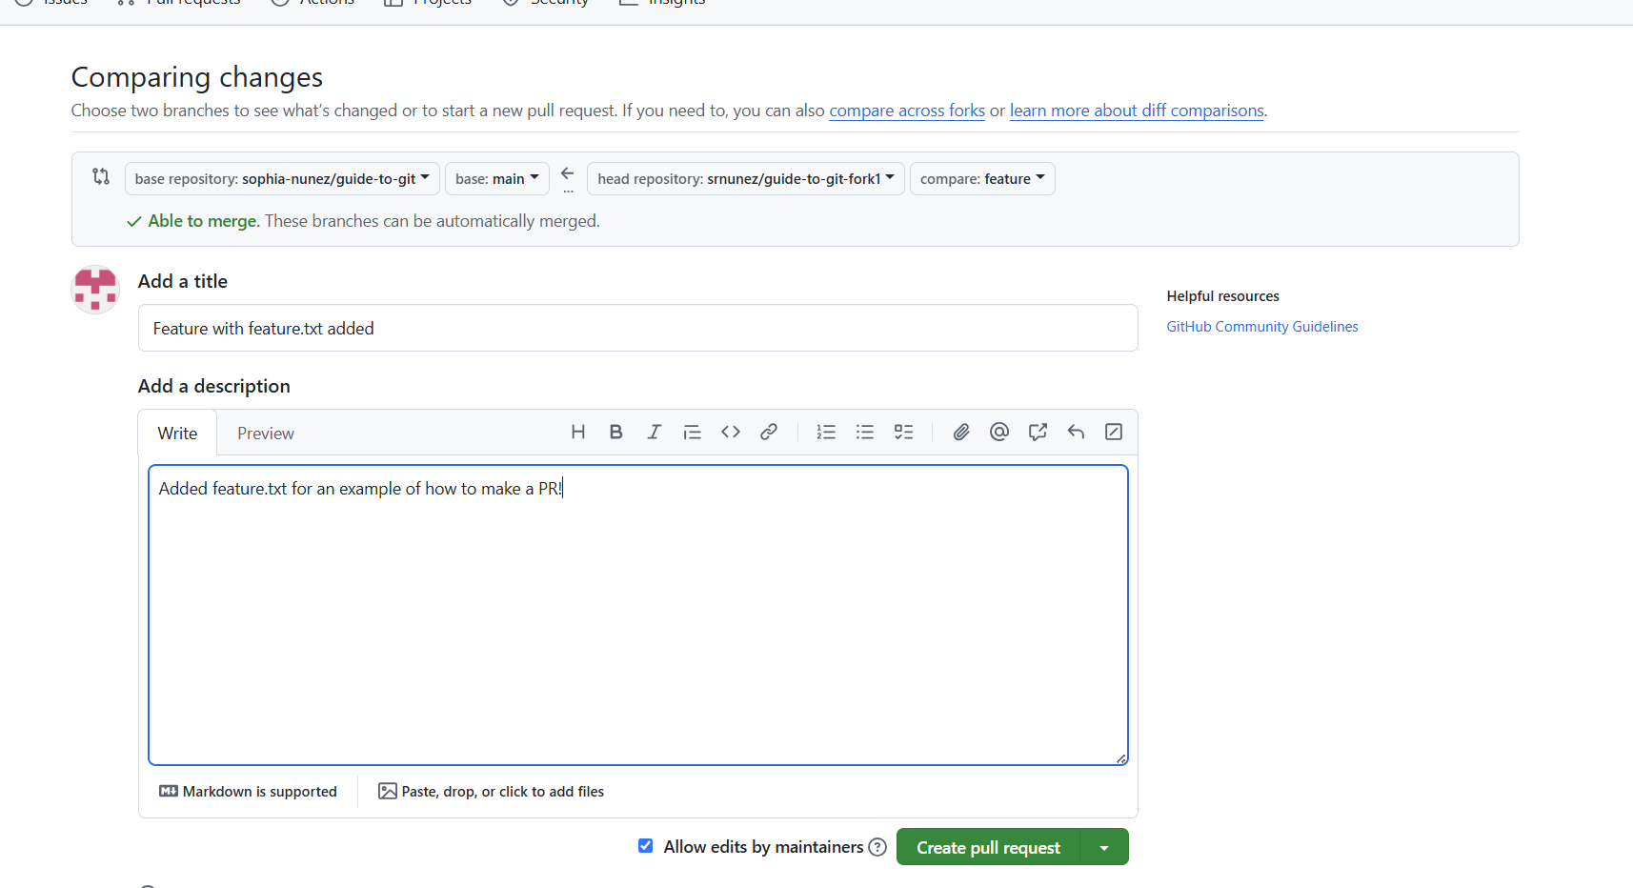
Task: Attach a file using the paperclip icon
Action: pos(960,432)
